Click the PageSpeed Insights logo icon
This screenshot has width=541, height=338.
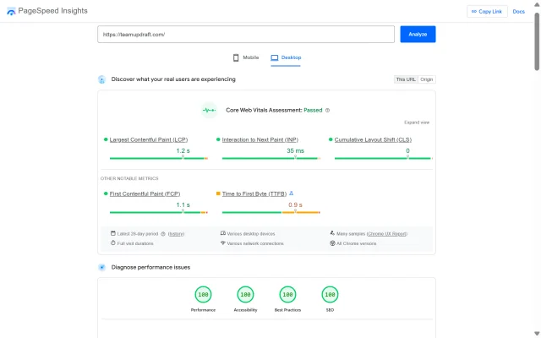tap(11, 11)
